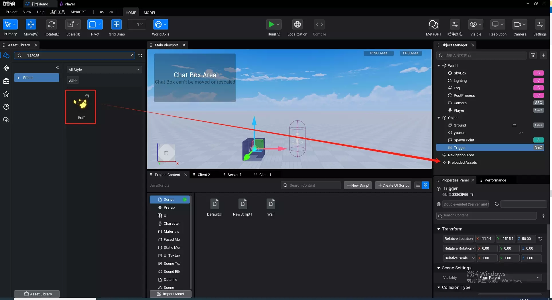The image size is (552, 300).
Task: Open the Localization tool
Action: (297, 24)
